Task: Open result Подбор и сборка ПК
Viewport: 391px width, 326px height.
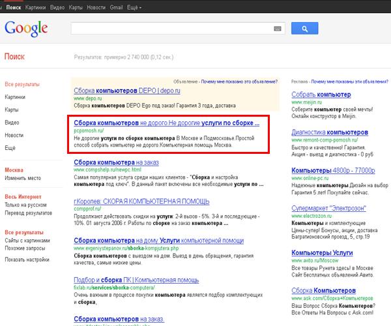Action: click(136, 280)
